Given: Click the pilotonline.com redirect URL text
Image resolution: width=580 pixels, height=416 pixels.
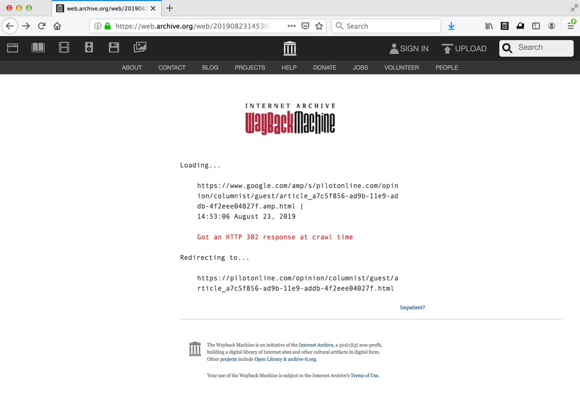Looking at the screenshot, I should pos(298,283).
